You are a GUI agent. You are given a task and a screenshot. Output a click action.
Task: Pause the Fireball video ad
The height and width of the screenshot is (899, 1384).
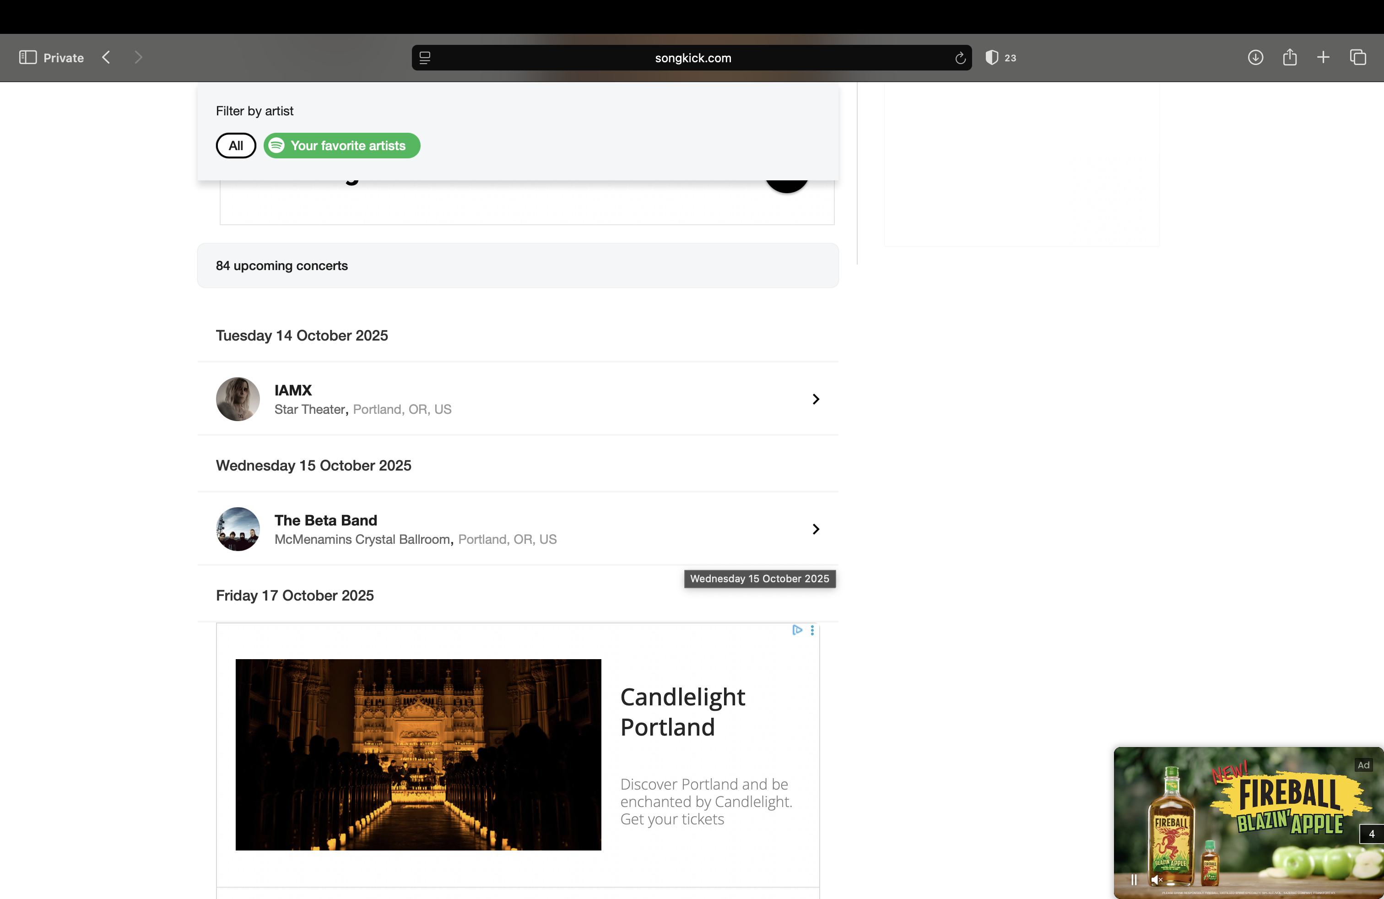(x=1133, y=880)
